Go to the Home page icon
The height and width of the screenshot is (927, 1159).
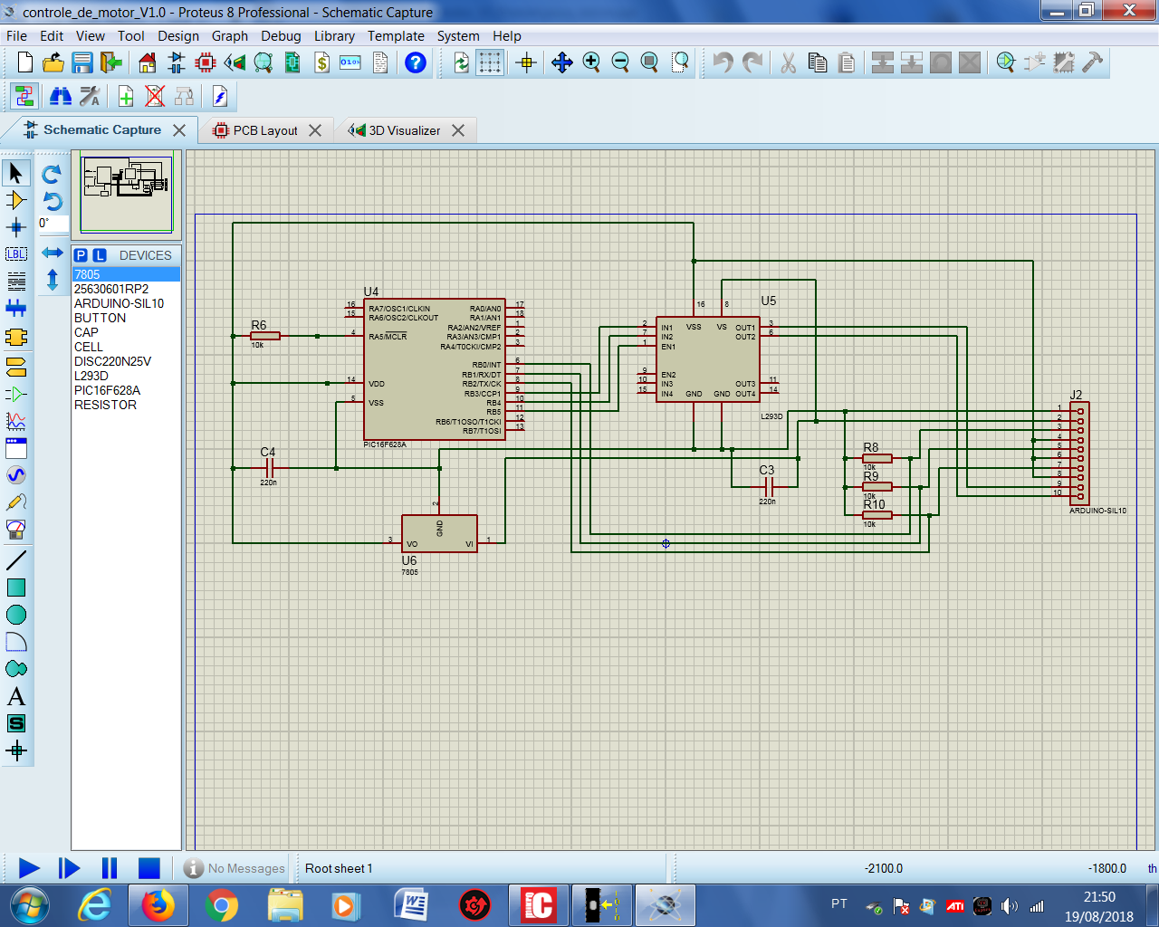coord(148,62)
